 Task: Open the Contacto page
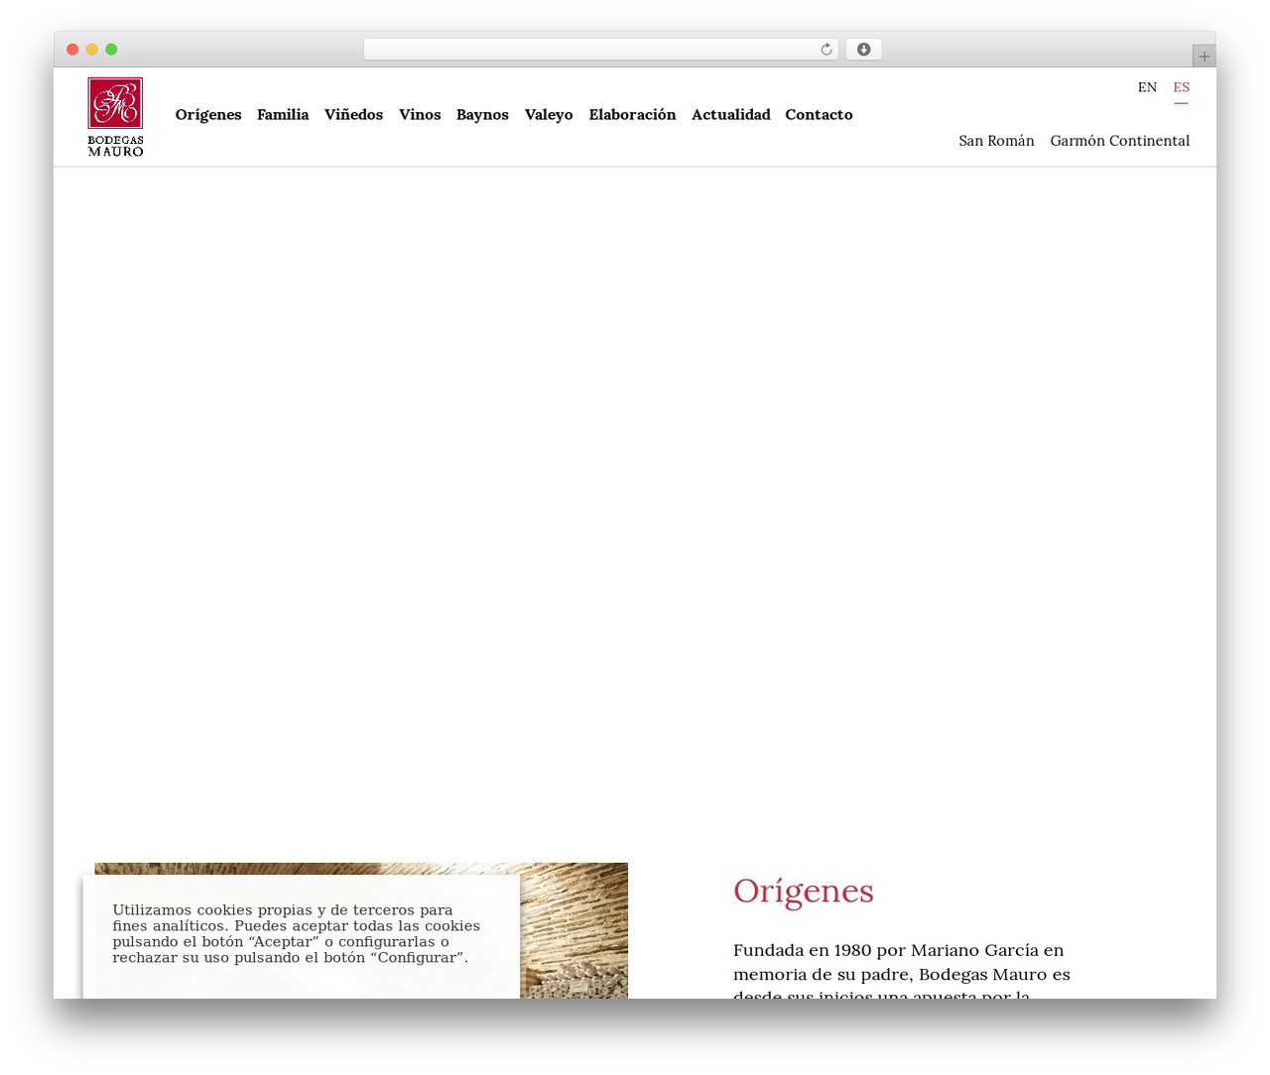tap(819, 114)
